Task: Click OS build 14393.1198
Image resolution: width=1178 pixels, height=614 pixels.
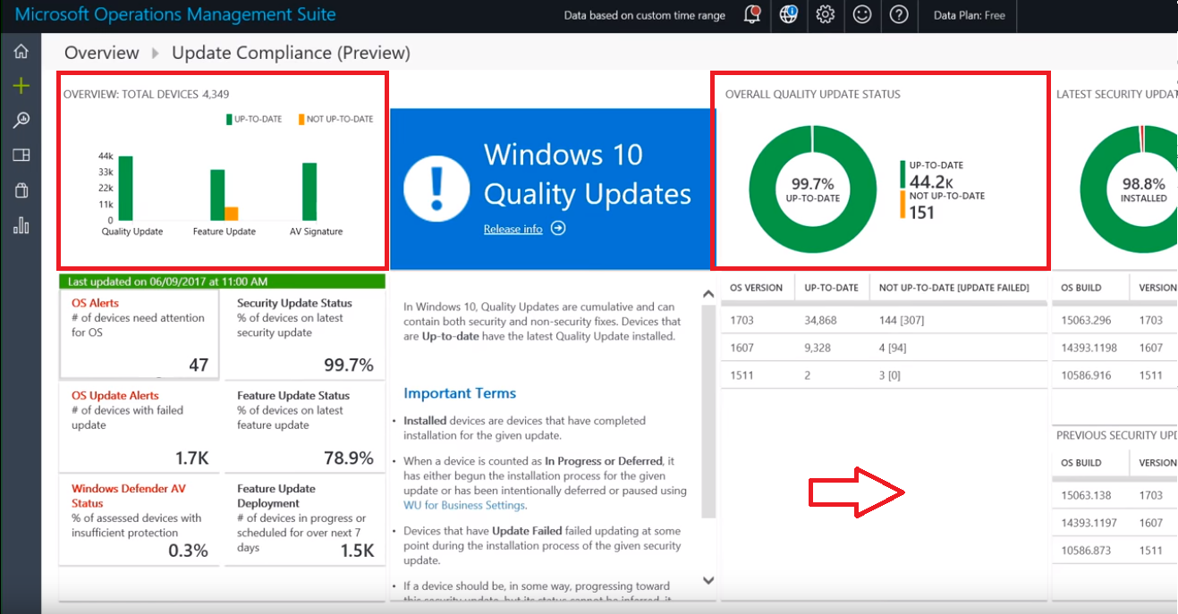Action: click(1089, 348)
